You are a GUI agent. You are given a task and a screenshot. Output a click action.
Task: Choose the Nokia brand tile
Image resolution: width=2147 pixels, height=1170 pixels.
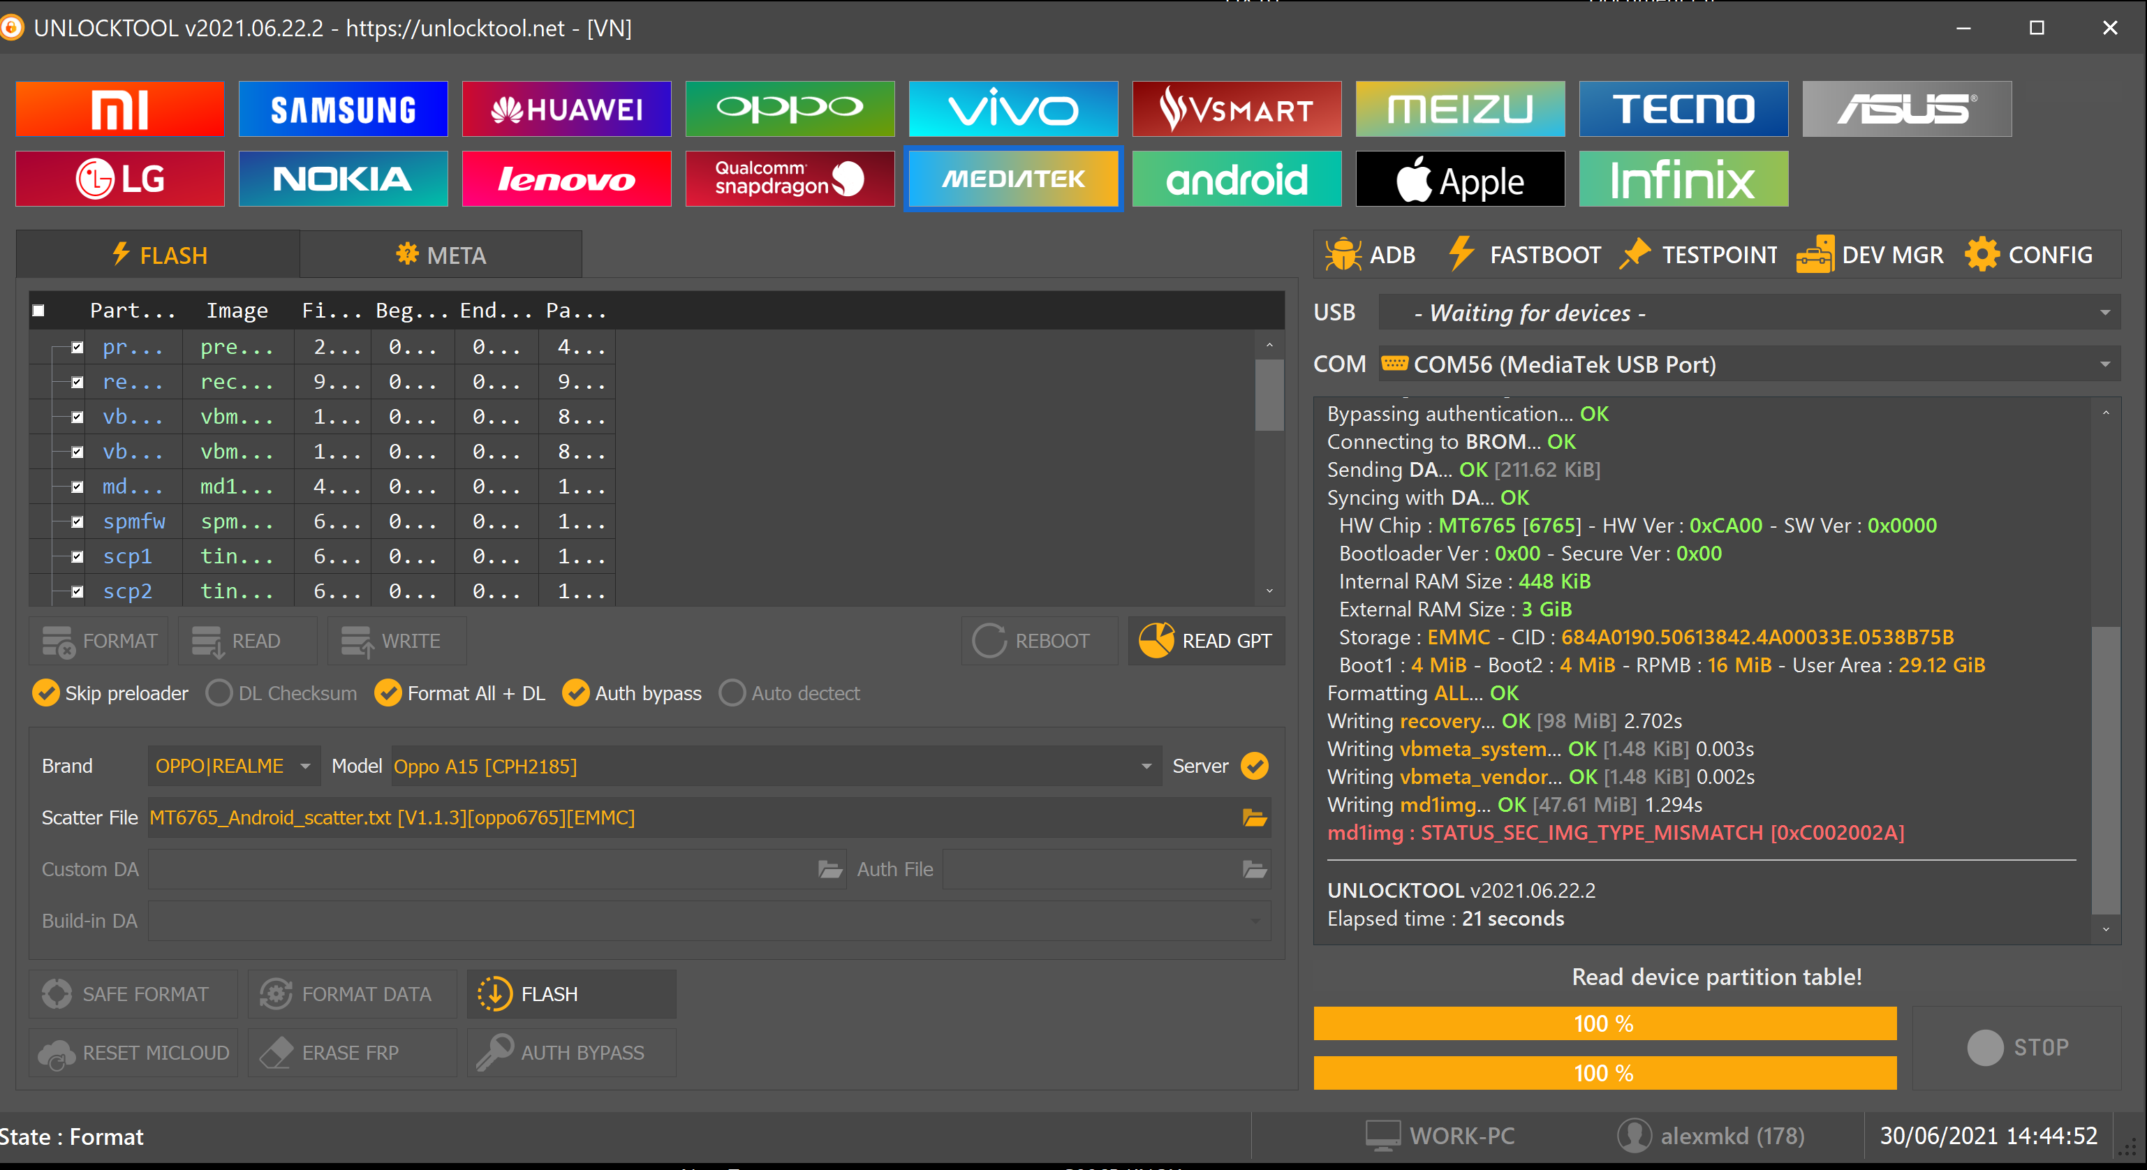point(344,178)
